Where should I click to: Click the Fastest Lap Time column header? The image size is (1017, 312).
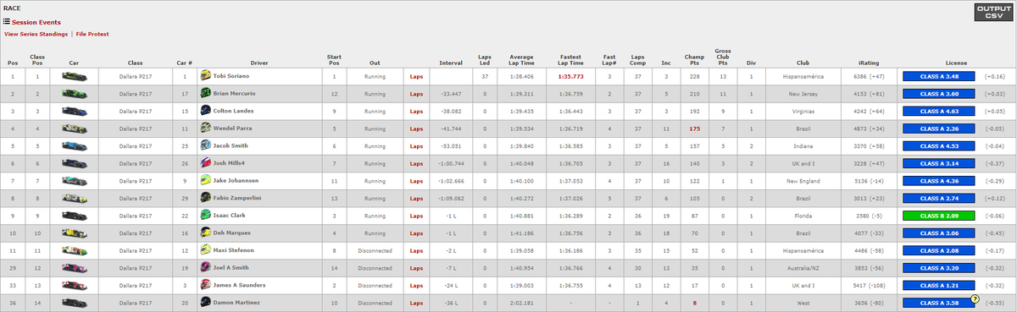[x=571, y=60]
